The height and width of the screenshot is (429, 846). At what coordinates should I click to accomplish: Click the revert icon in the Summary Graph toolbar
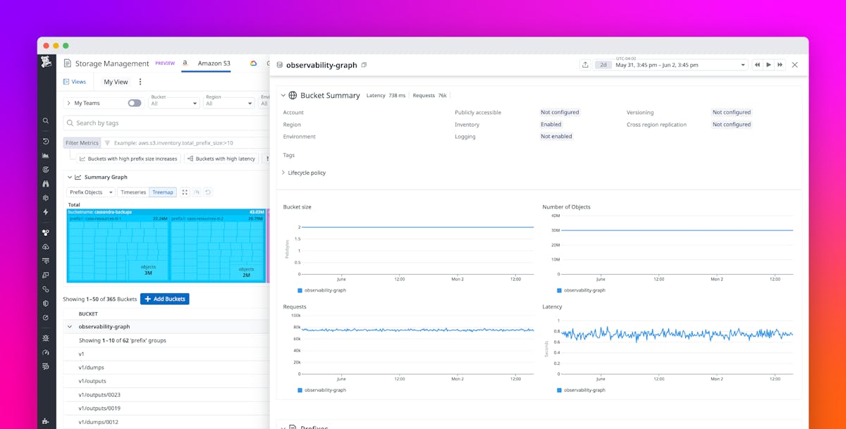(x=207, y=192)
